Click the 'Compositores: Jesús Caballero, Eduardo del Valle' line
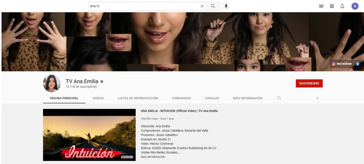This screenshot has height=164, width=364. 174,131
